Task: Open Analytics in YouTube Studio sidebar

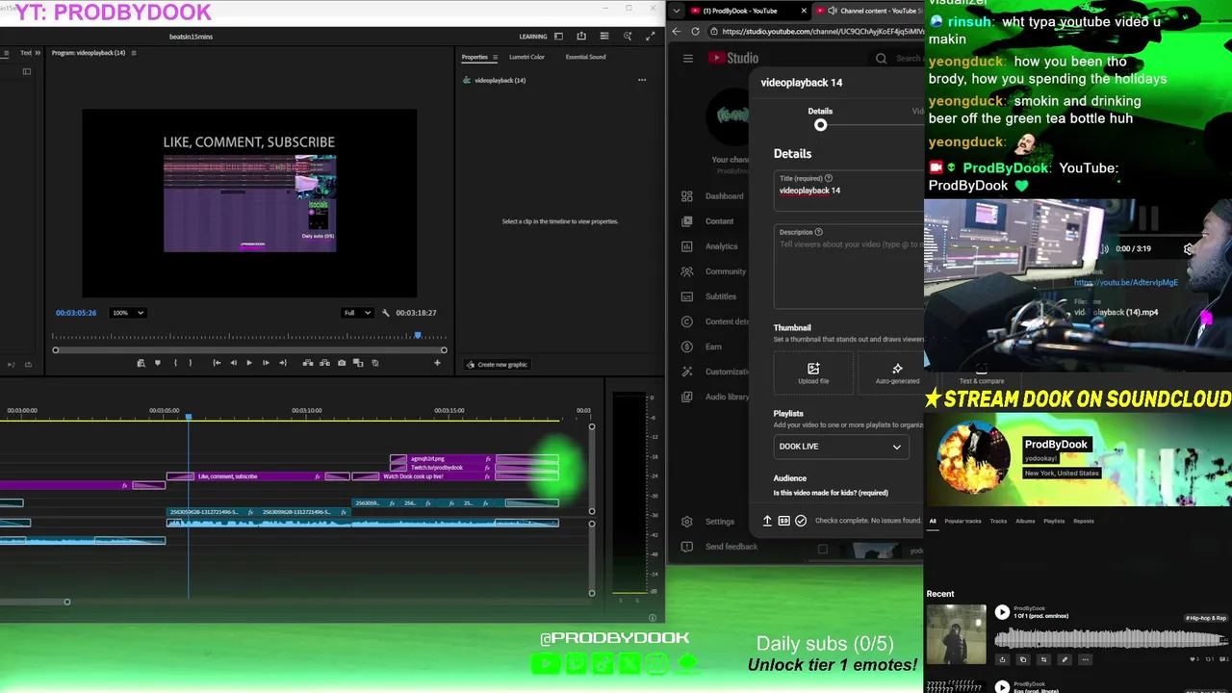Action: [x=710, y=246]
